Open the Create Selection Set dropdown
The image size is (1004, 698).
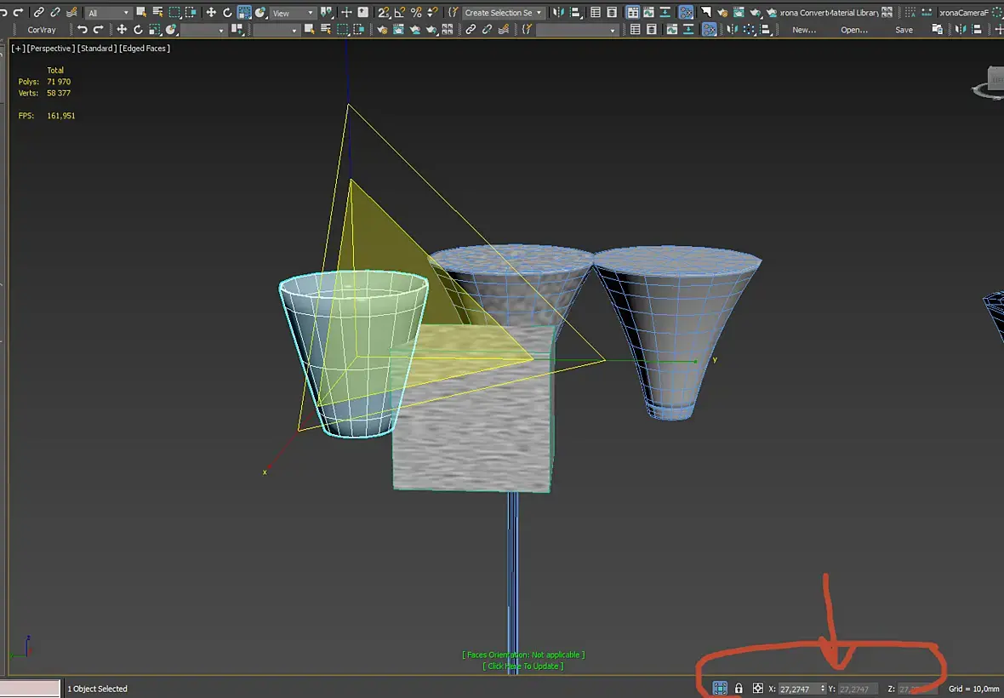pyautogui.click(x=504, y=13)
